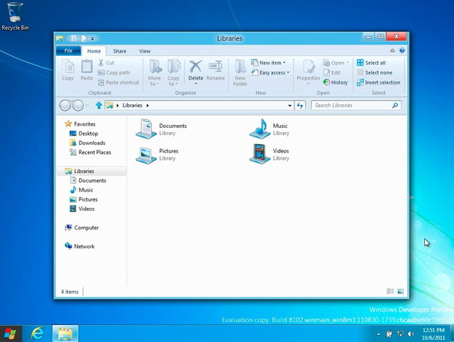Switch to the Share ribbon tab
Screen dimensions: 454x342
[120, 51]
